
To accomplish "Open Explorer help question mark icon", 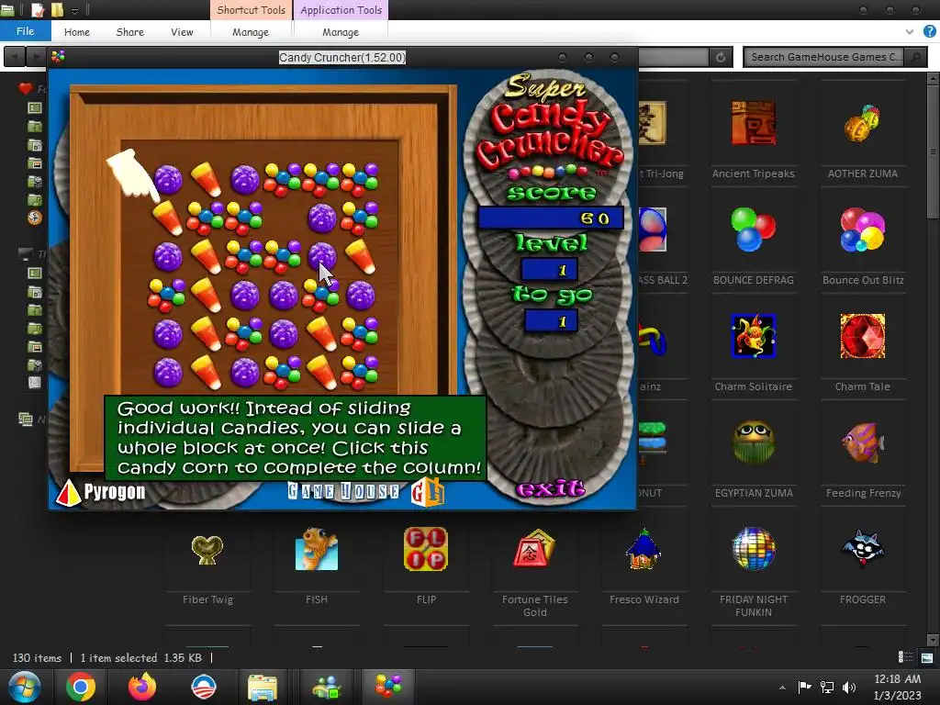I will tap(929, 31).
